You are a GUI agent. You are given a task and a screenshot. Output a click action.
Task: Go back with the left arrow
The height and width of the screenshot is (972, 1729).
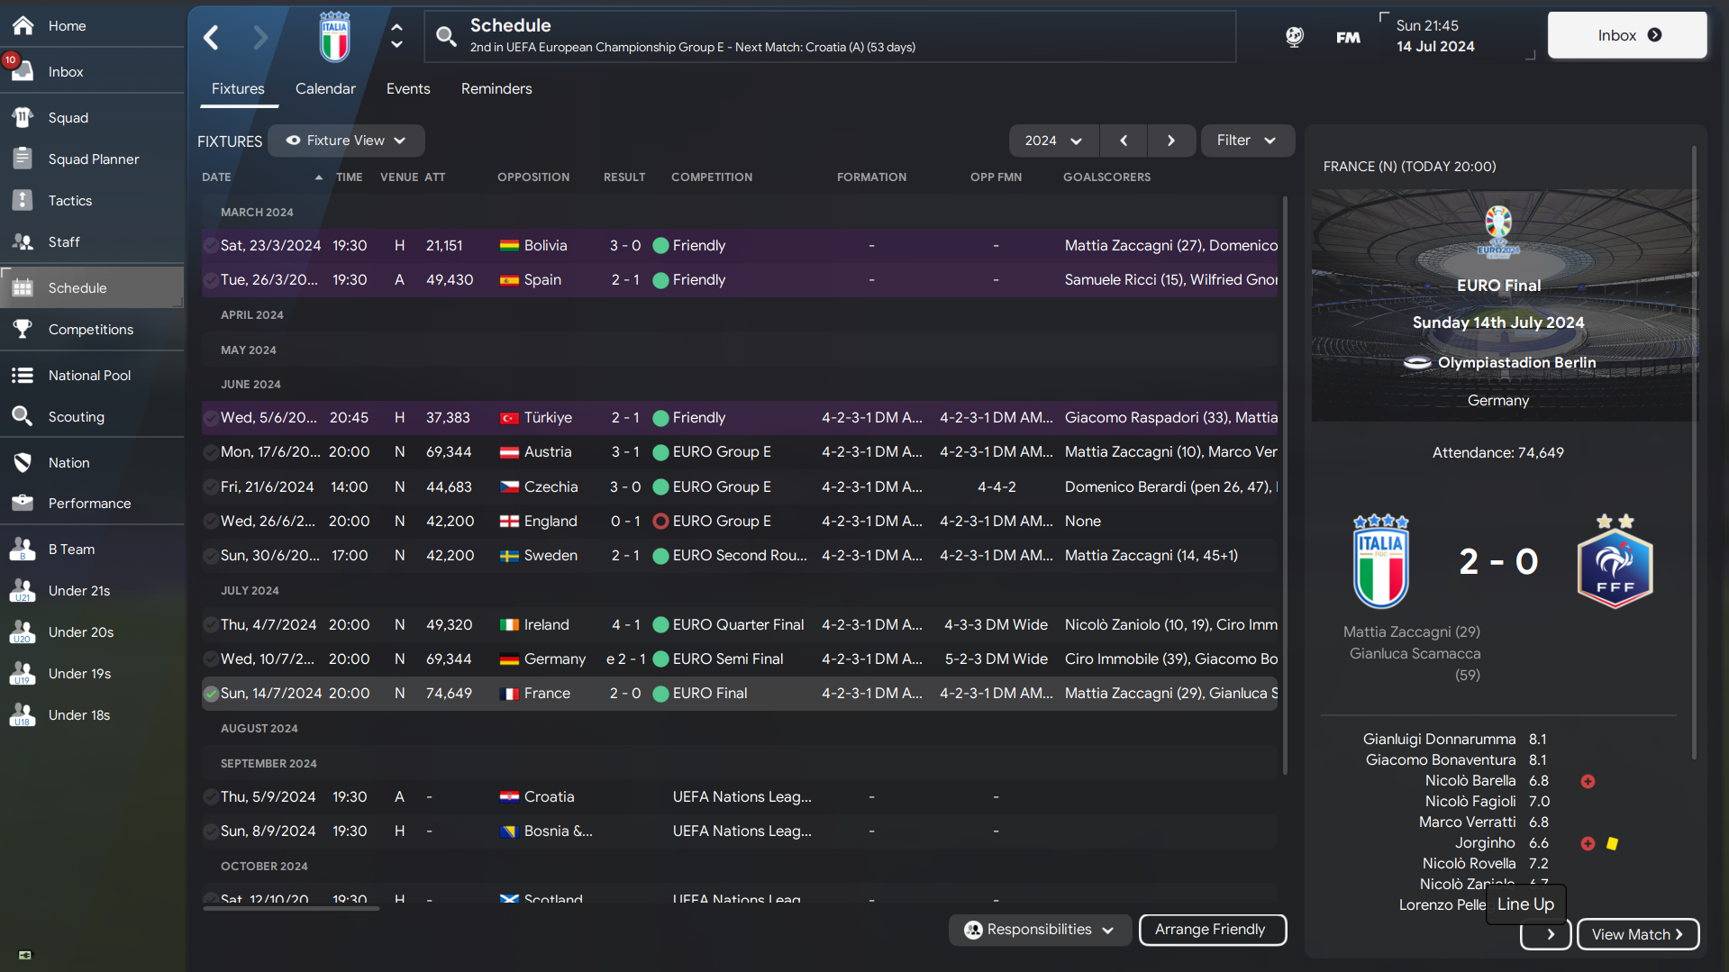coord(212,37)
